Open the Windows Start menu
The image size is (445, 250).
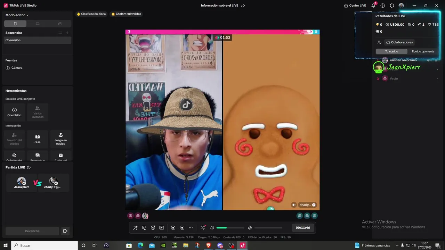click(6, 245)
